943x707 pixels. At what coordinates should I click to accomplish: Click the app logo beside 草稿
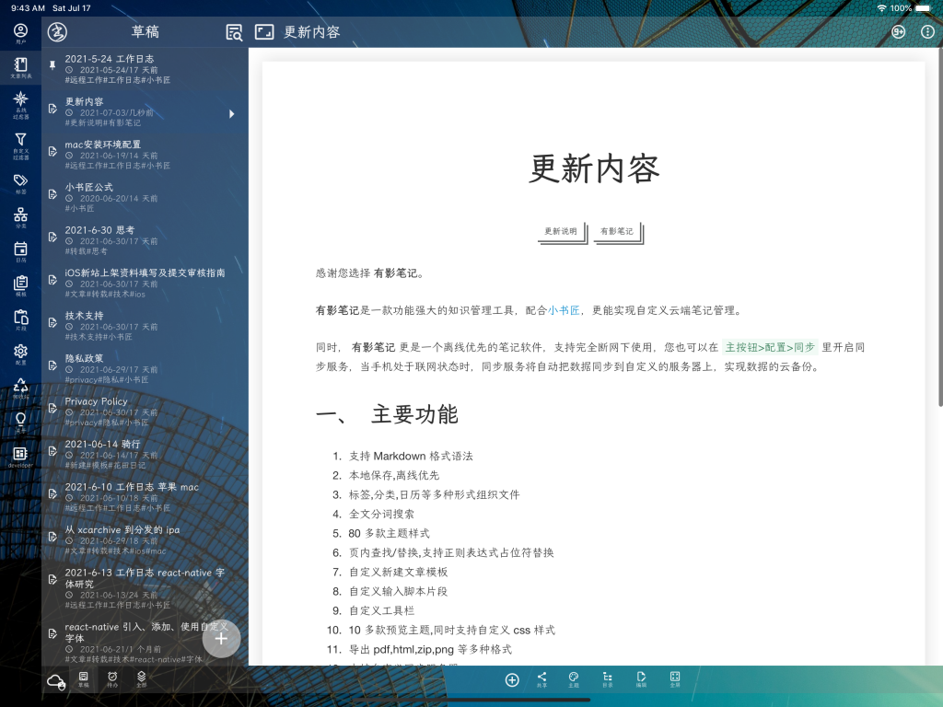(57, 32)
